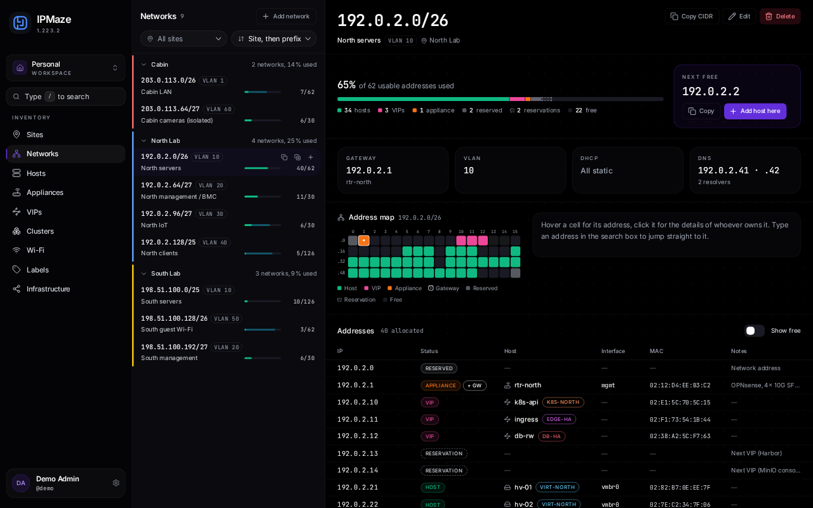Toggle the Show free switch
This screenshot has height=508, width=813.
pos(755,331)
